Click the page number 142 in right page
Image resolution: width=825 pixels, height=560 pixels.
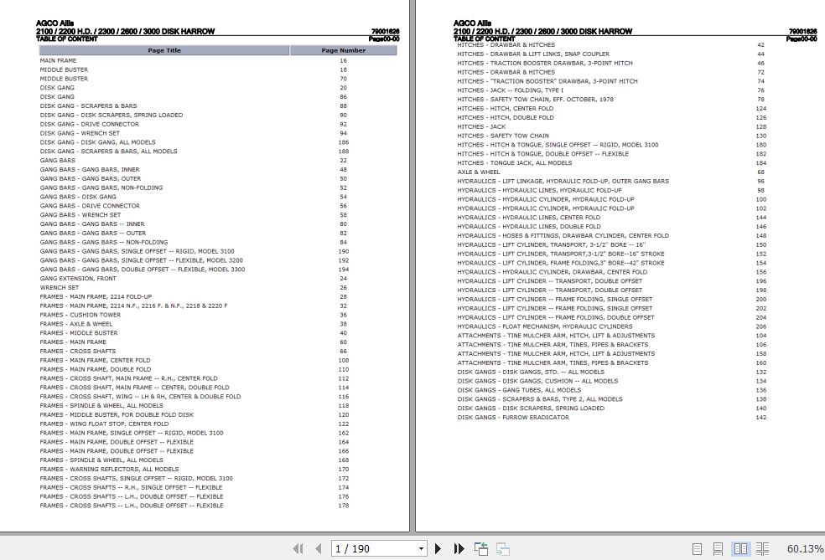coord(760,417)
